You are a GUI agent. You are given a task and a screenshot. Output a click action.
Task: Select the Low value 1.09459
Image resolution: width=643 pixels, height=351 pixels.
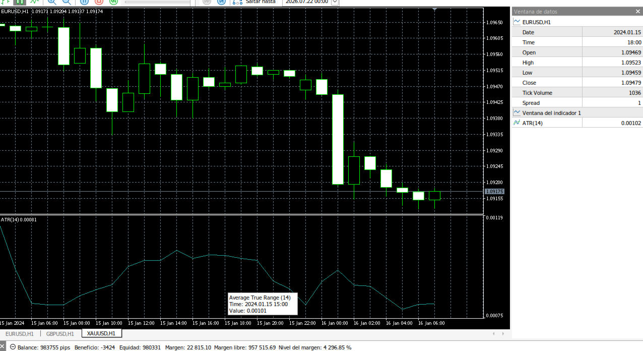pyautogui.click(x=631, y=73)
